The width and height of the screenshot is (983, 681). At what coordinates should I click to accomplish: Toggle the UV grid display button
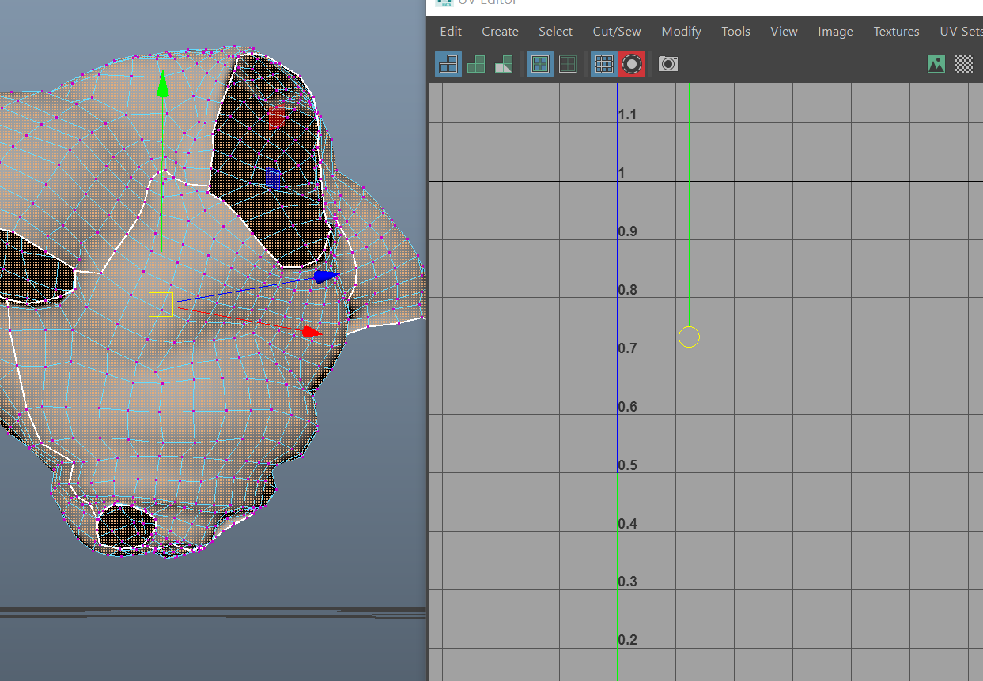coord(604,64)
